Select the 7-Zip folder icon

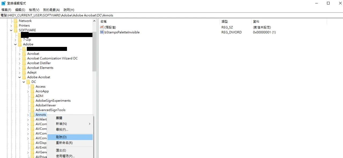point(20,40)
